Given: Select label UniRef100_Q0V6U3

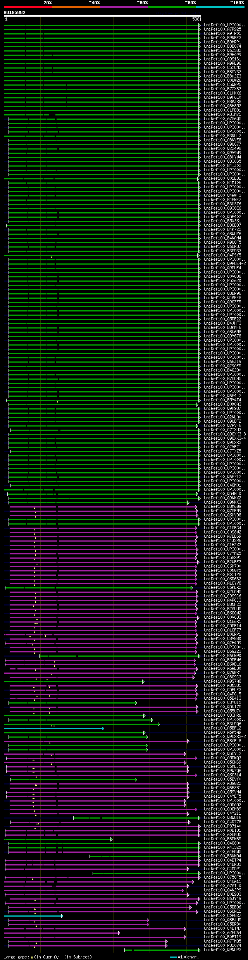Looking at the screenshot, I should click(x=222, y=617).
